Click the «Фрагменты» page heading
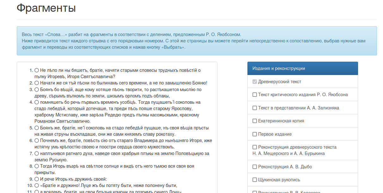The width and height of the screenshot is (383, 193). coord(46,8)
